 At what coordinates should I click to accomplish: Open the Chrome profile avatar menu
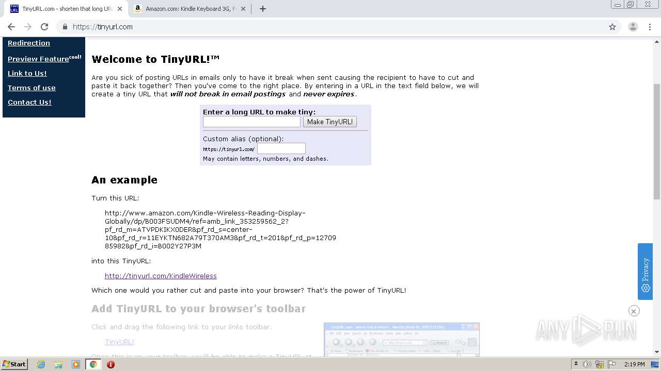click(633, 27)
